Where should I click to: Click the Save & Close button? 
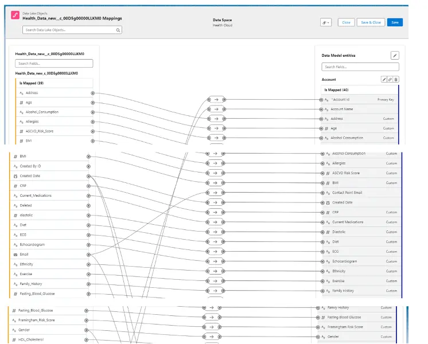click(x=371, y=22)
